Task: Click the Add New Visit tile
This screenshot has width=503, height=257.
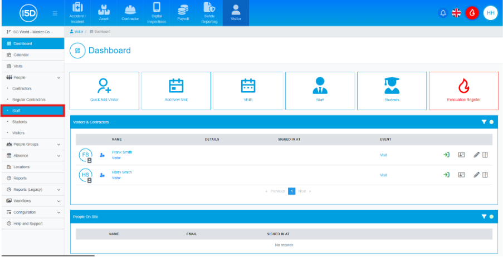Action: tap(176, 91)
